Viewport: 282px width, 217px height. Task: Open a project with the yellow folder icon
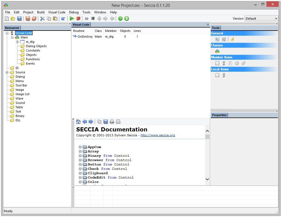(x=13, y=19)
